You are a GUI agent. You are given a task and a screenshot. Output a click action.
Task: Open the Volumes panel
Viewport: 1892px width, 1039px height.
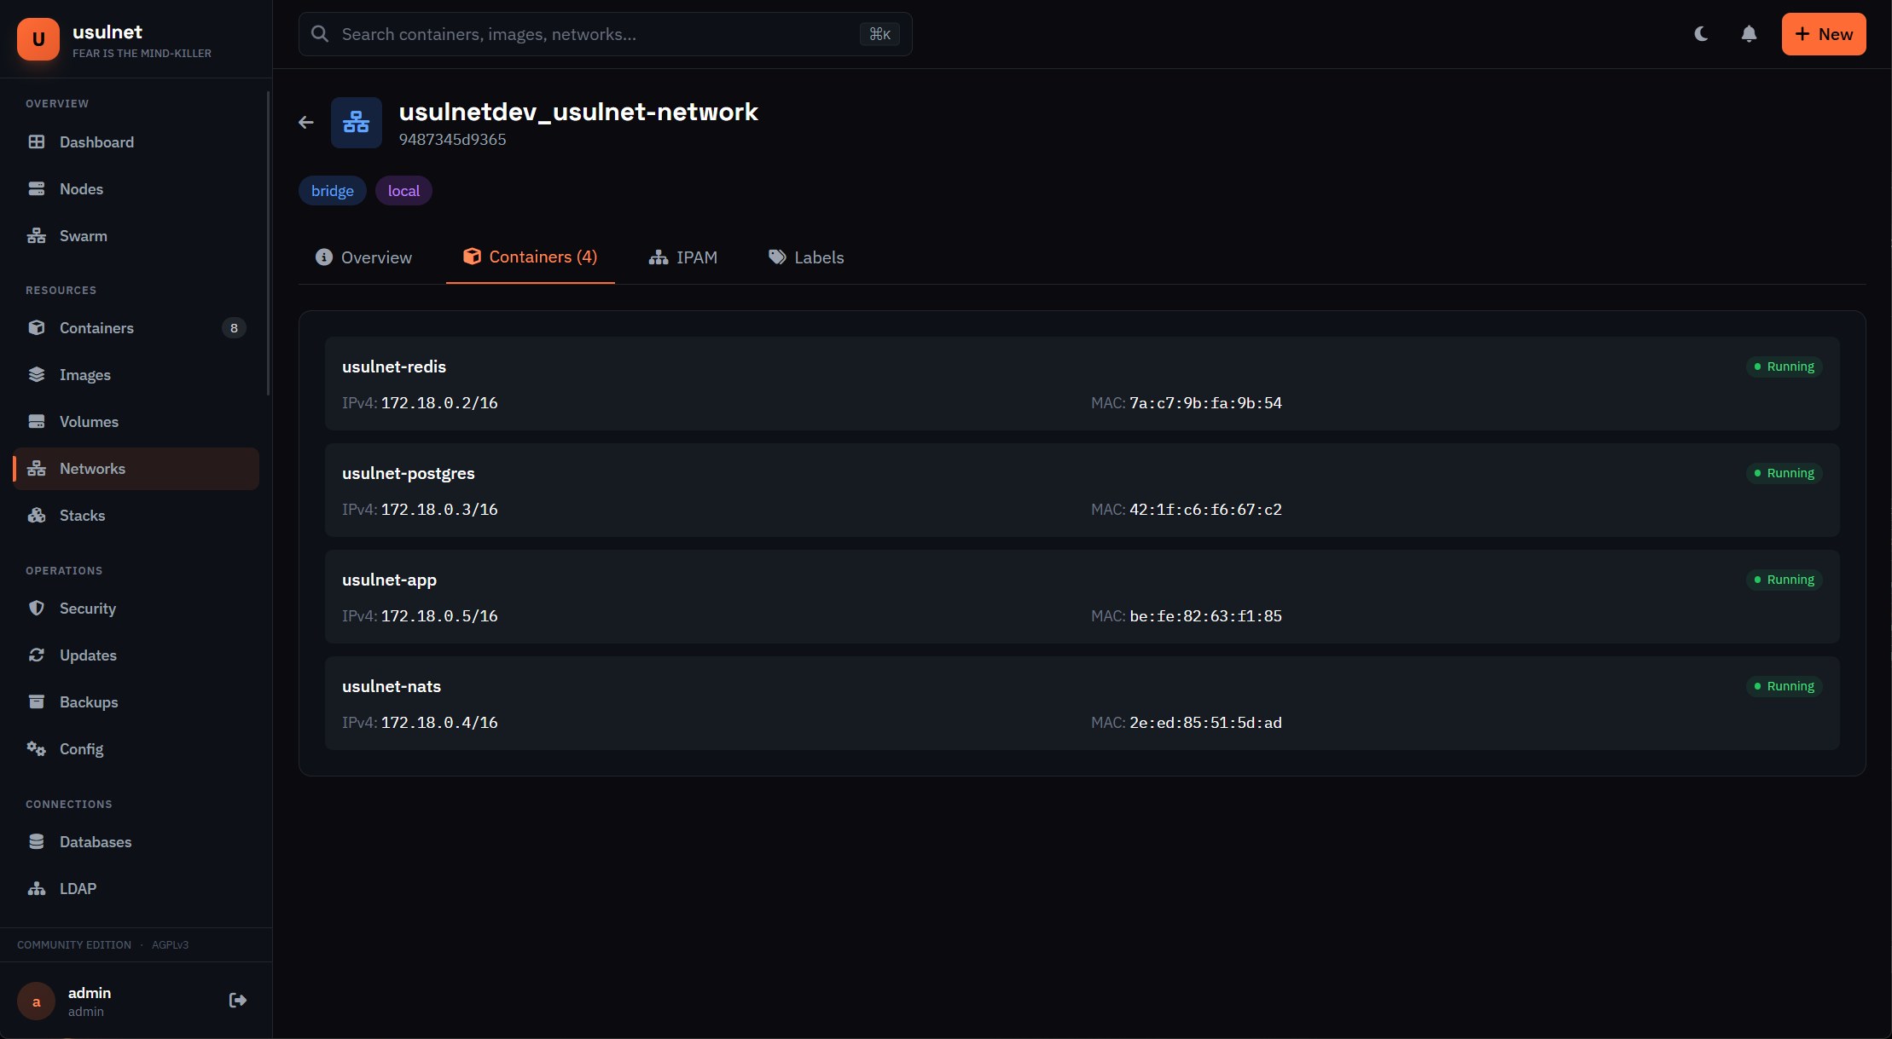[89, 421]
